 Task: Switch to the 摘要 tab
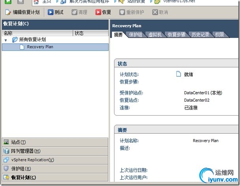point(118,35)
